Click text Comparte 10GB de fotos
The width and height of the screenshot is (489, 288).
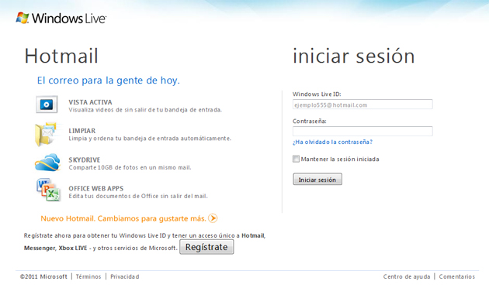[104, 168]
